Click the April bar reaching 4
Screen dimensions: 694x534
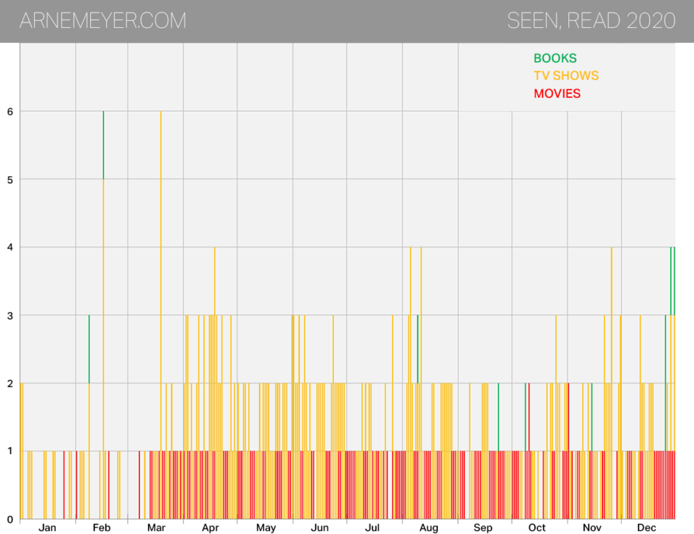point(214,383)
